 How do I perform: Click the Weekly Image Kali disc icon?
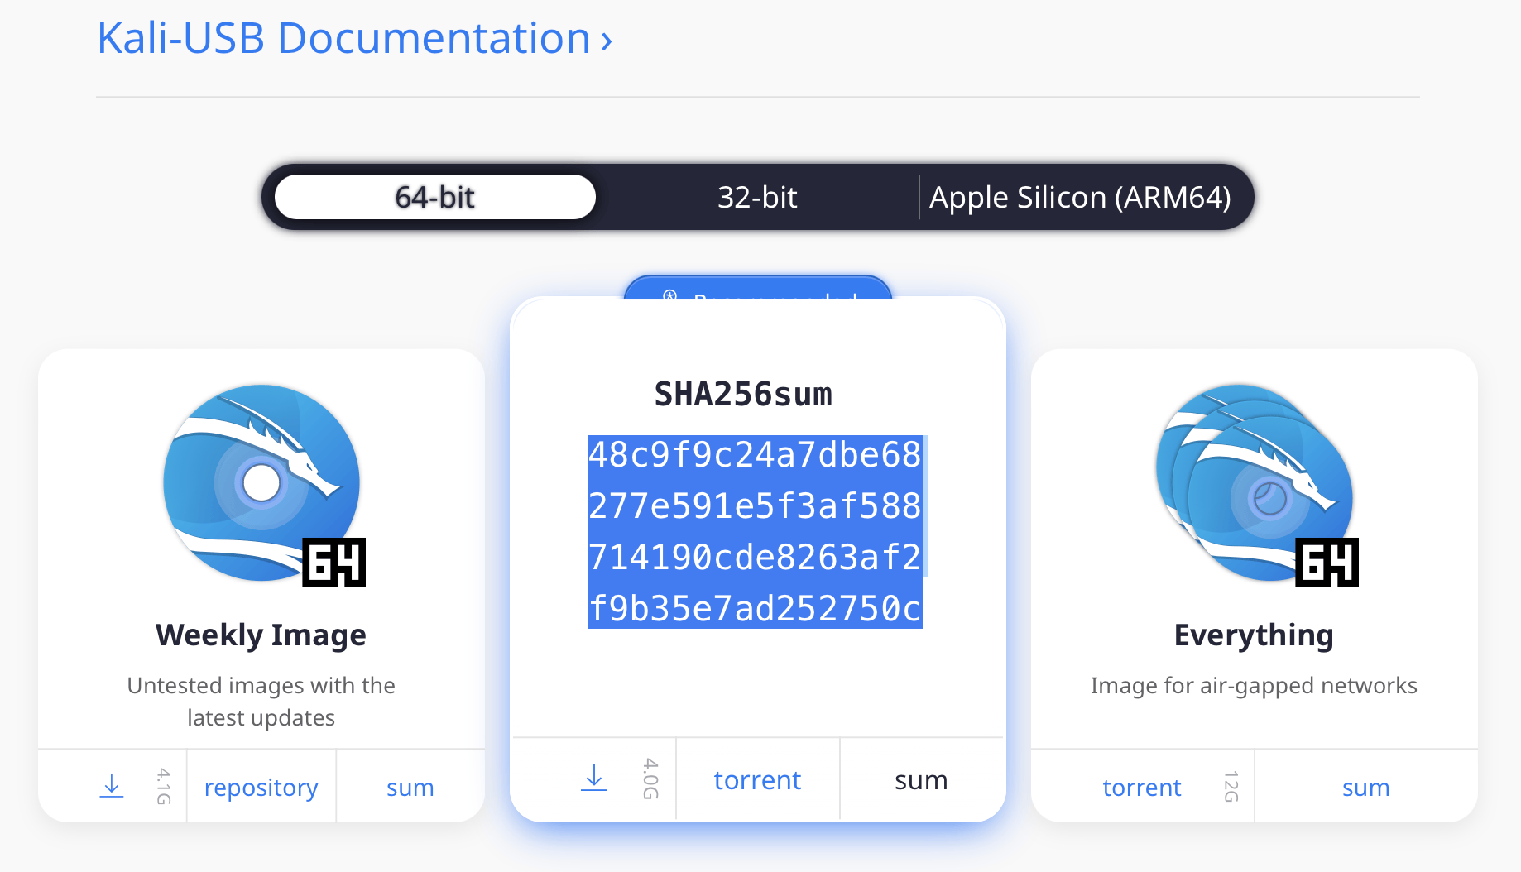click(x=261, y=482)
